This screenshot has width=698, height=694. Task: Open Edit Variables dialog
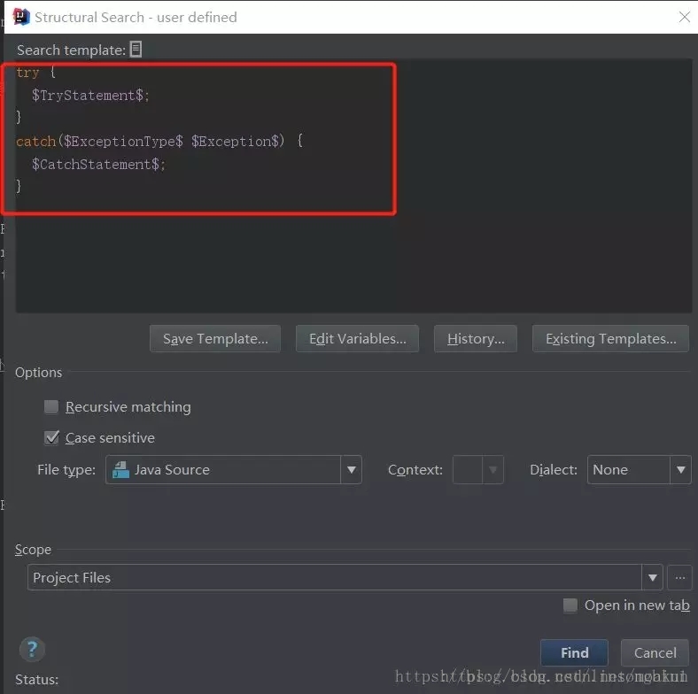(x=358, y=339)
